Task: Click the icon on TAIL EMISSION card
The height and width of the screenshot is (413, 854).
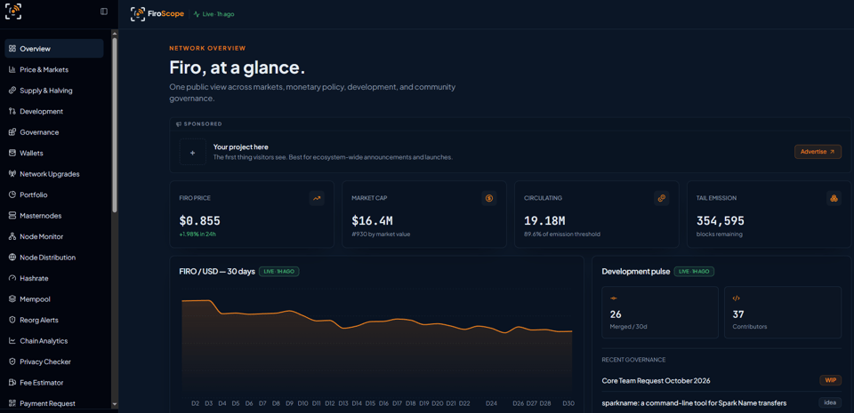Action: (x=834, y=198)
